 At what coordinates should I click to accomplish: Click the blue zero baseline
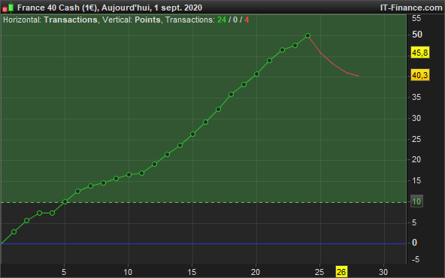pyautogui.click(x=203, y=243)
